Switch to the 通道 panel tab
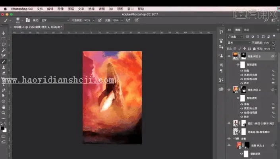Viewport: 280px width, 159px height. pyautogui.click(x=246, y=30)
